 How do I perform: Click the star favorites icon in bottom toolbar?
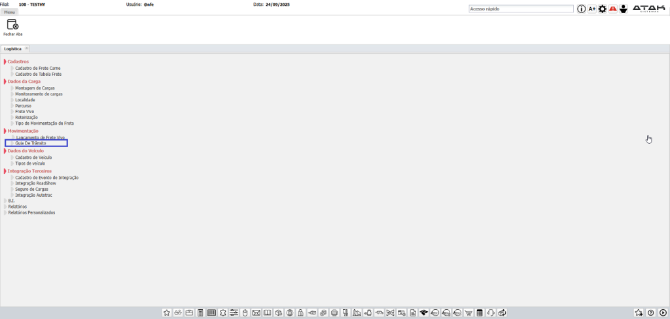pyautogui.click(x=167, y=313)
